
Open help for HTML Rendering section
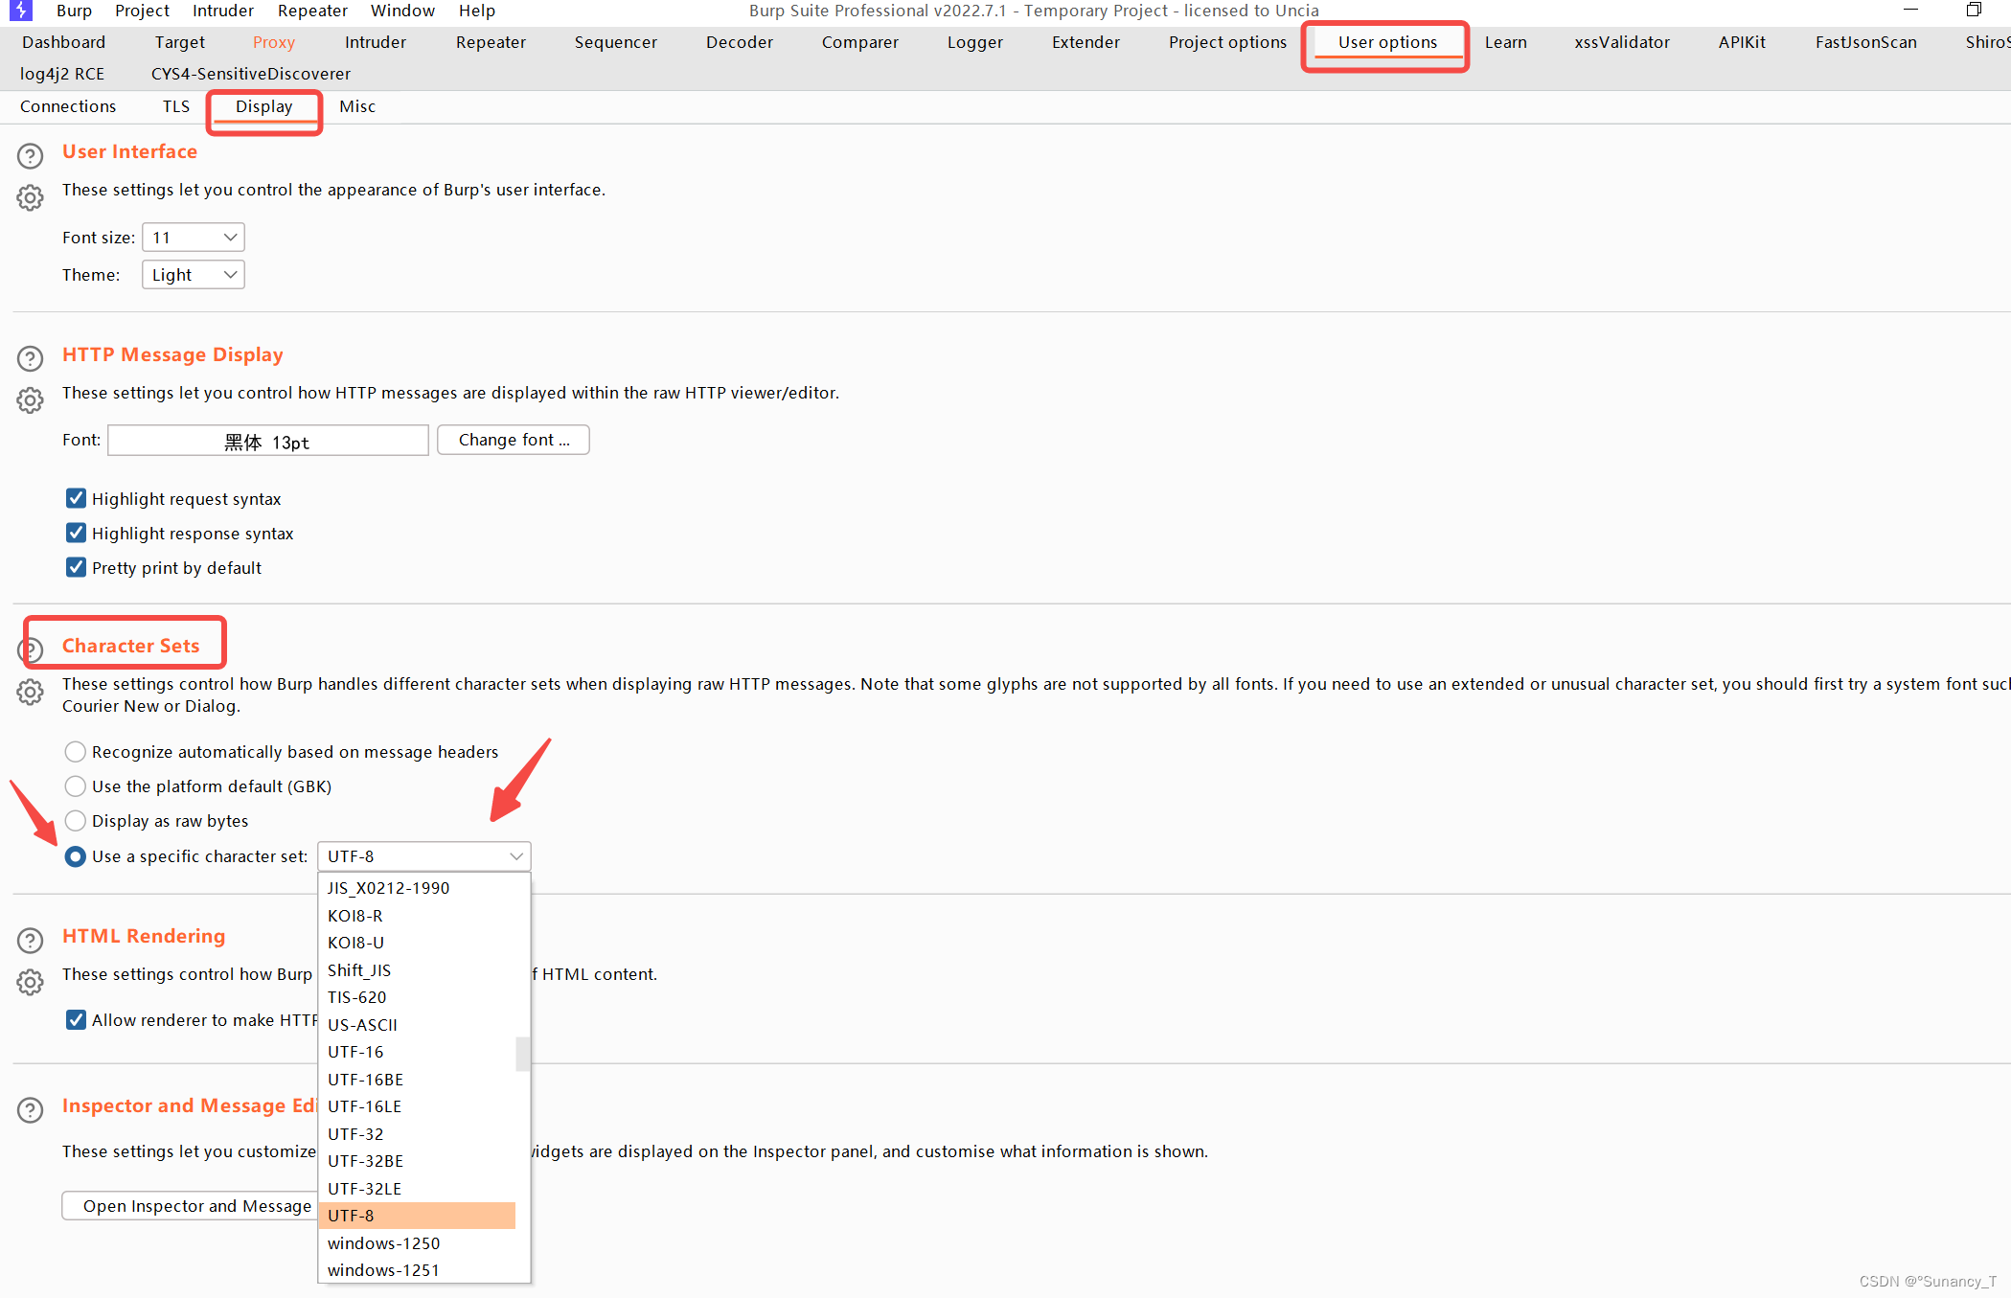(31, 940)
